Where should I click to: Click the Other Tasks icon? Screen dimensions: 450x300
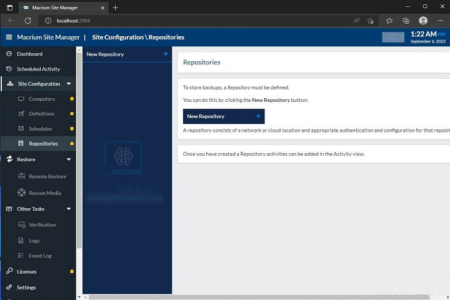9,209
